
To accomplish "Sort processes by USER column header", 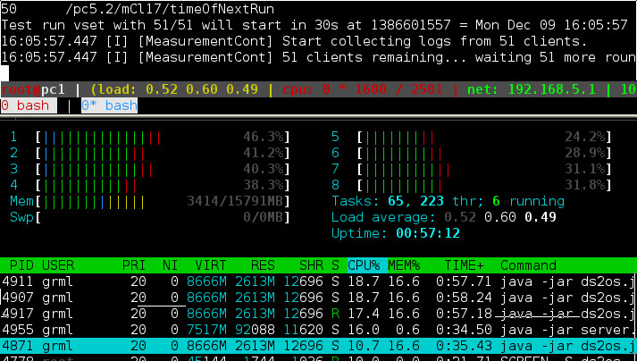I will [58, 265].
